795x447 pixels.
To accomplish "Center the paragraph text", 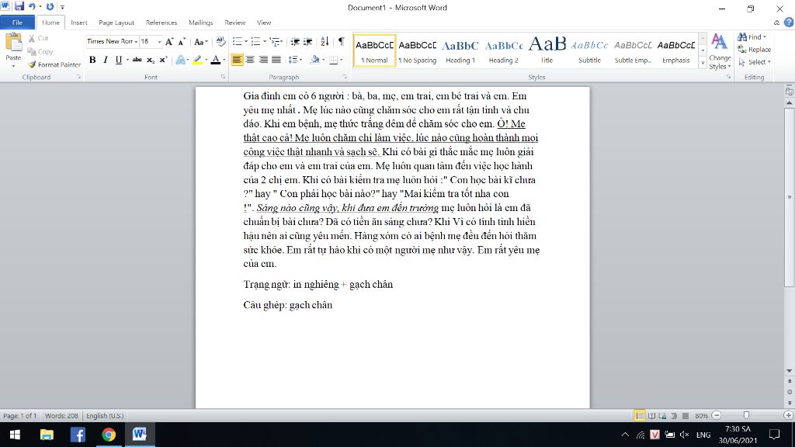I will [250, 60].
